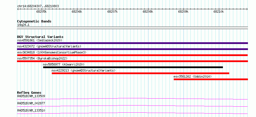Open the DGV Structural Variants track heading

tap(40, 37)
